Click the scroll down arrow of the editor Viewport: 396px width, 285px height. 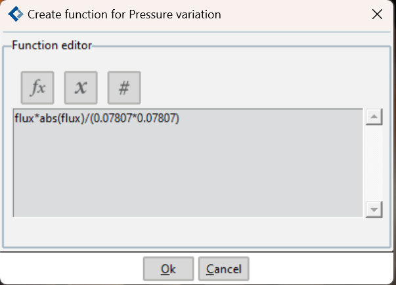coord(374,209)
